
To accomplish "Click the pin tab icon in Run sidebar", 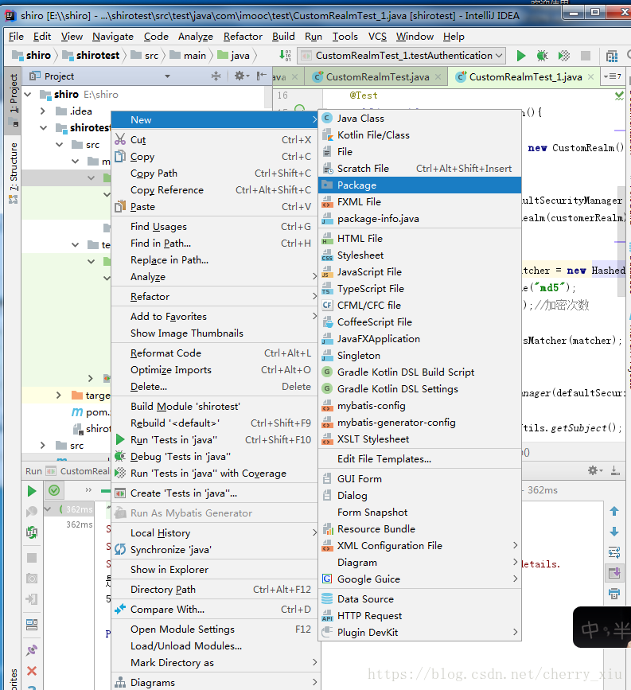I will pos(32,650).
